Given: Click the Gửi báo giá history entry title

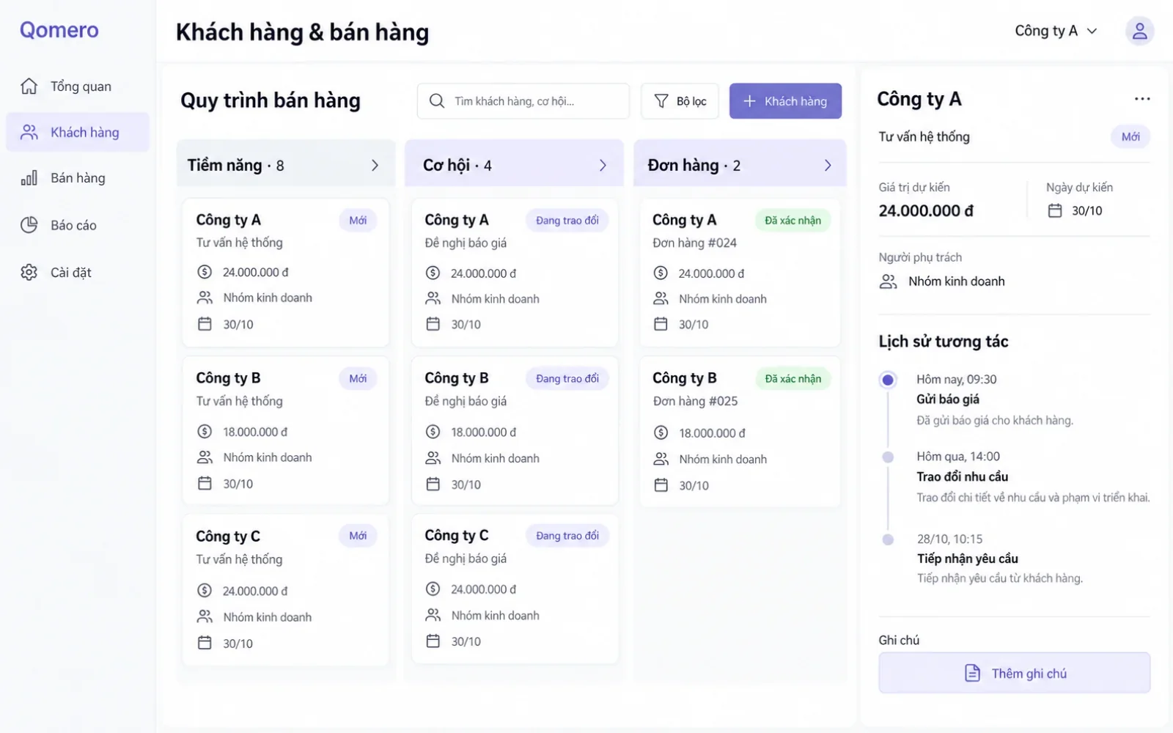Looking at the screenshot, I should tap(948, 399).
